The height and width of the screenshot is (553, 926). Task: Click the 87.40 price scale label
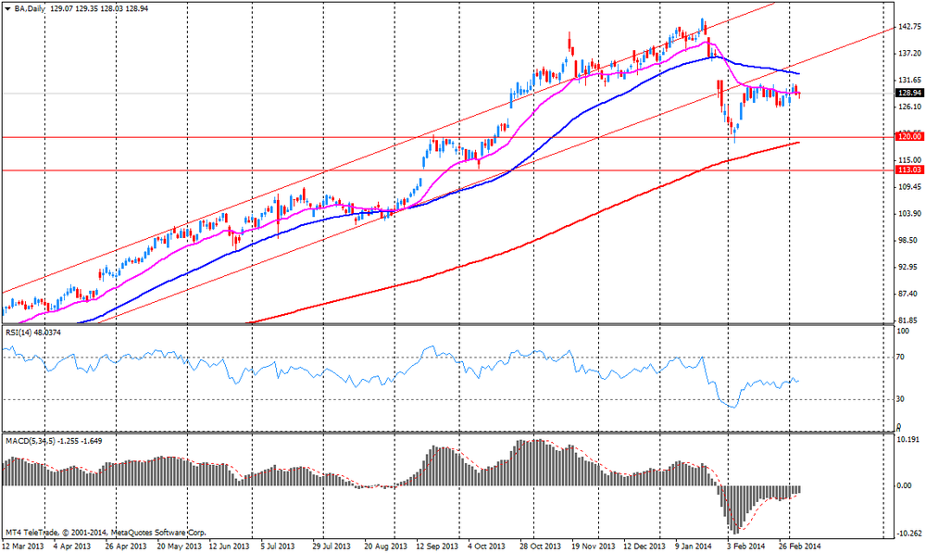[909, 294]
